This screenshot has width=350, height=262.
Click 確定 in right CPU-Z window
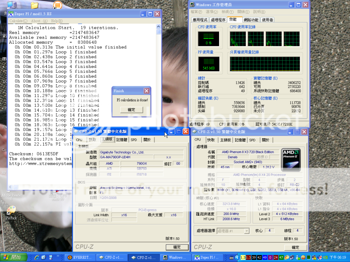pos(296,247)
